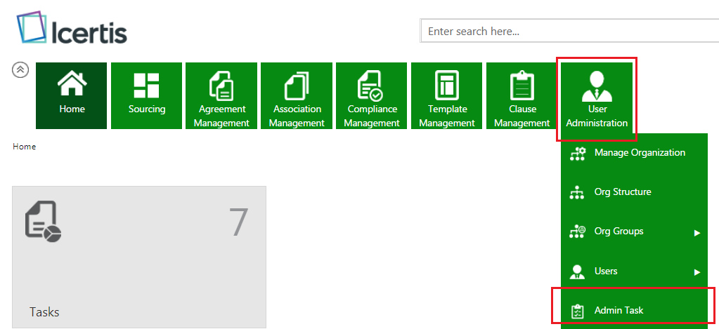Click the Home navigation tile
This screenshot has height=329, width=719.
coord(72,95)
